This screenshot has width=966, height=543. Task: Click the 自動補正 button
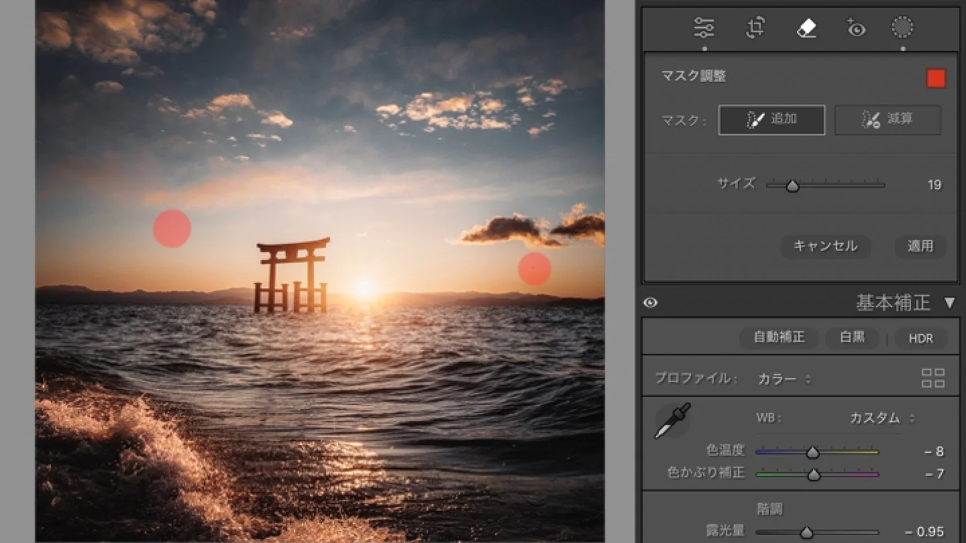click(x=779, y=338)
